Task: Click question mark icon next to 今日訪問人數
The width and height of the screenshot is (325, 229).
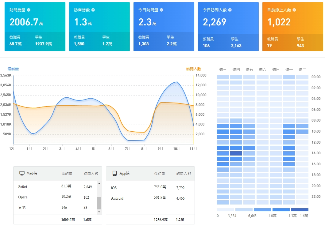Action: [x=230, y=10]
